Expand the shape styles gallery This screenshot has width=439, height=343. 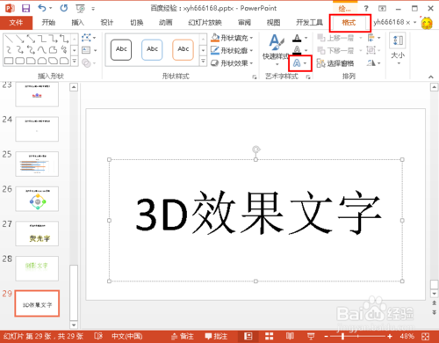tap(203, 62)
